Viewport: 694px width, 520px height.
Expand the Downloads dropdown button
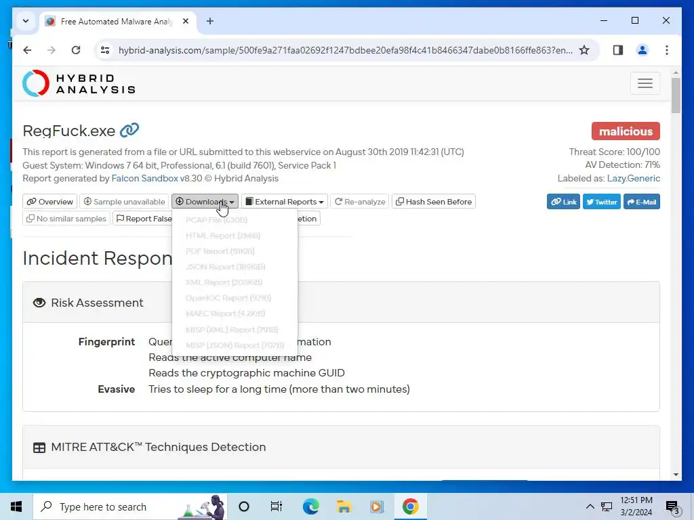pos(205,202)
